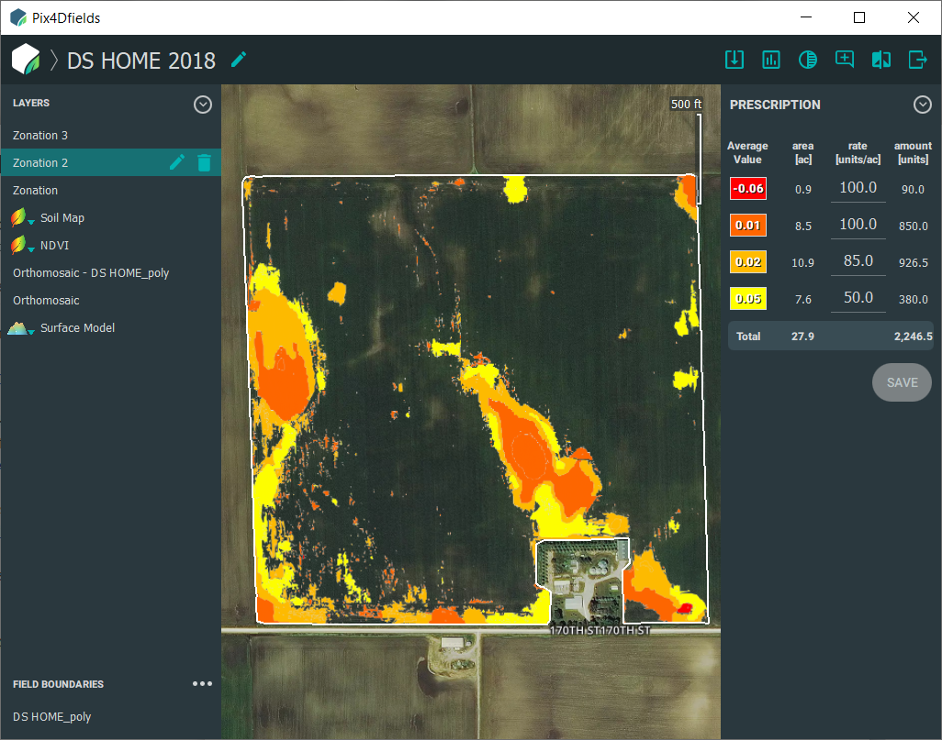Viewport: 942px width, 740px height.
Task: Click the 500 ft map scale label
Action: (x=686, y=104)
